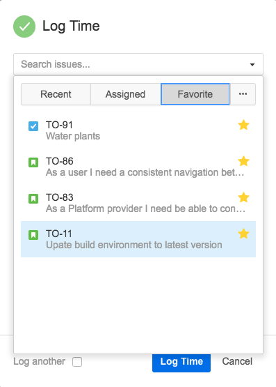Choose TO-11 Upate build environment issue
276x387 pixels.
138,239
